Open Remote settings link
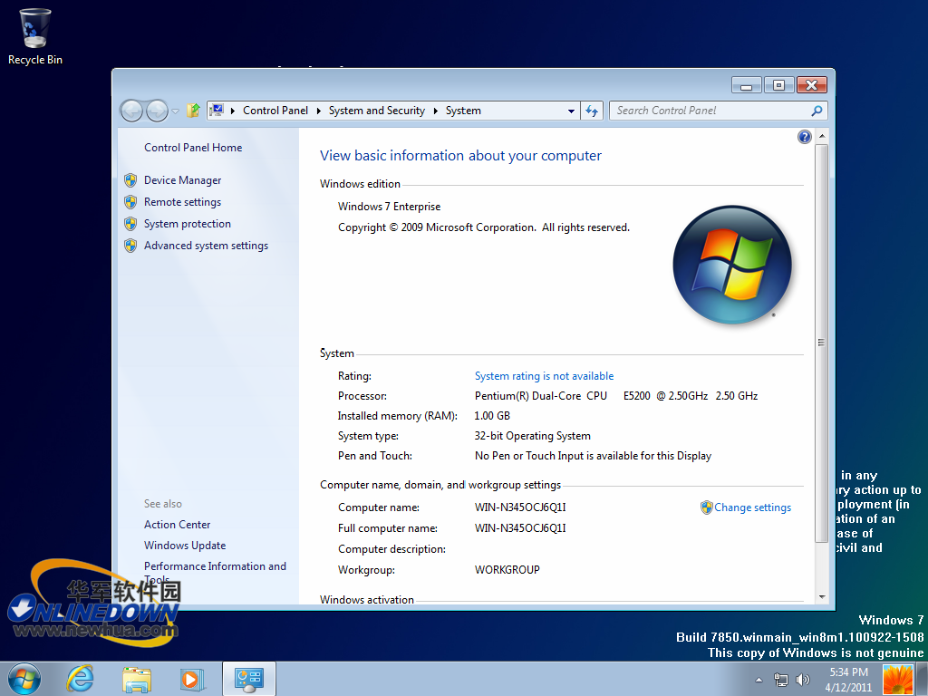This screenshot has width=928, height=696. point(182,202)
